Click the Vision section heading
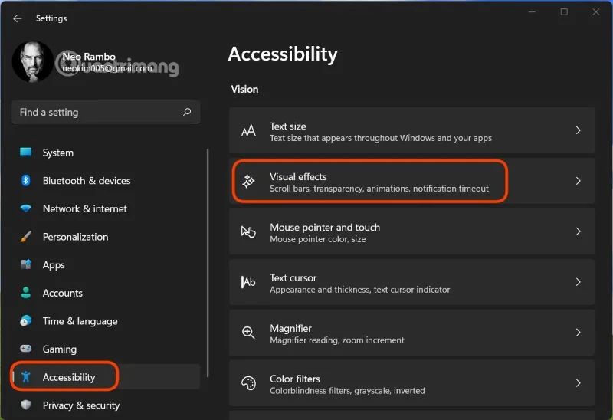The height and width of the screenshot is (420, 613). tap(244, 89)
